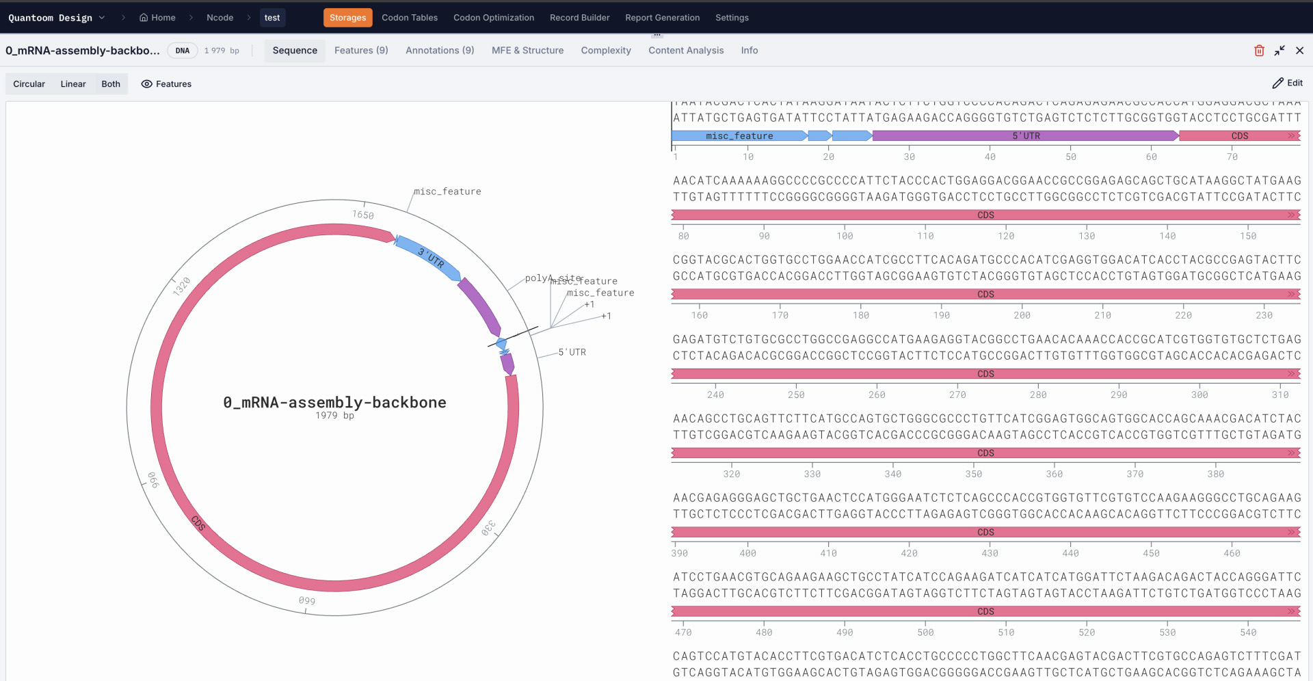This screenshot has height=681, width=1313.
Task: Select the Sequence tab
Action: pos(295,51)
